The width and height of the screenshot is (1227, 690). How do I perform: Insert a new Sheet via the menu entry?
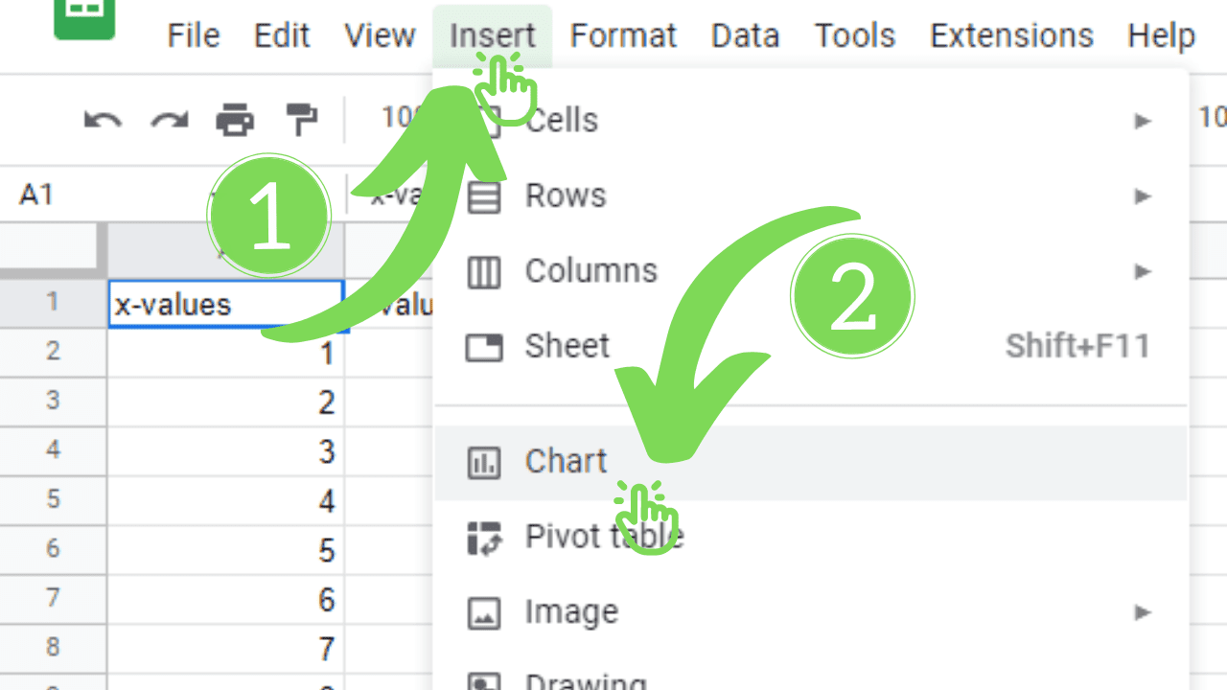[x=567, y=346]
